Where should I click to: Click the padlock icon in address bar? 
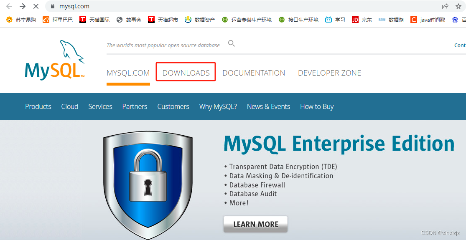pyautogui.click(x=53, y=6)
